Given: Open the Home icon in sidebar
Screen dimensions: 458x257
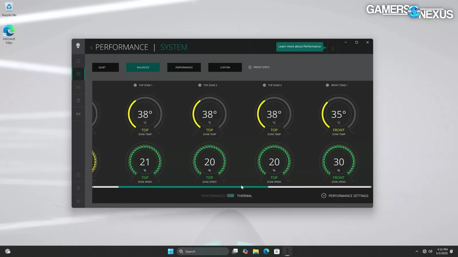Looking at the screenshot, I should 78,61.
